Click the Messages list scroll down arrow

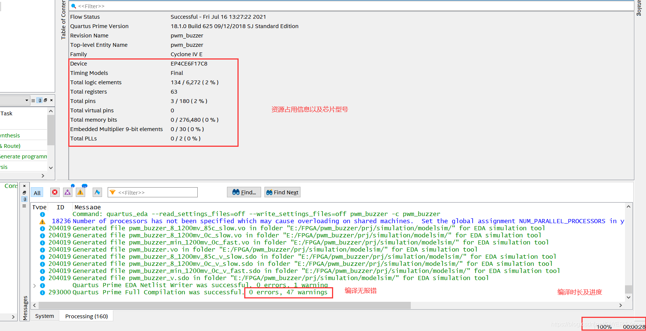(628, 297)
